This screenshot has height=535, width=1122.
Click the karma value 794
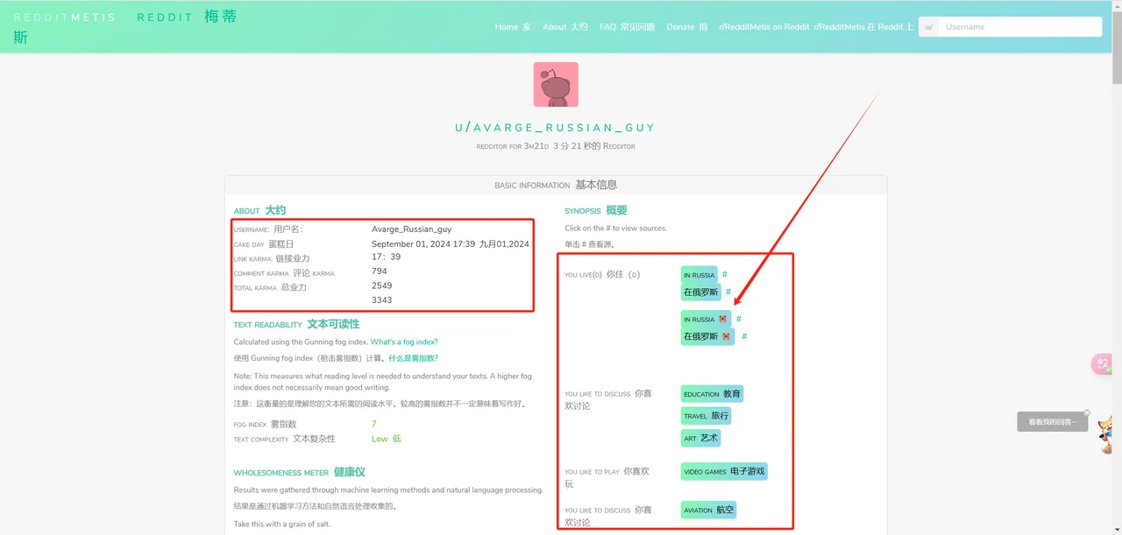pos(380,271)
